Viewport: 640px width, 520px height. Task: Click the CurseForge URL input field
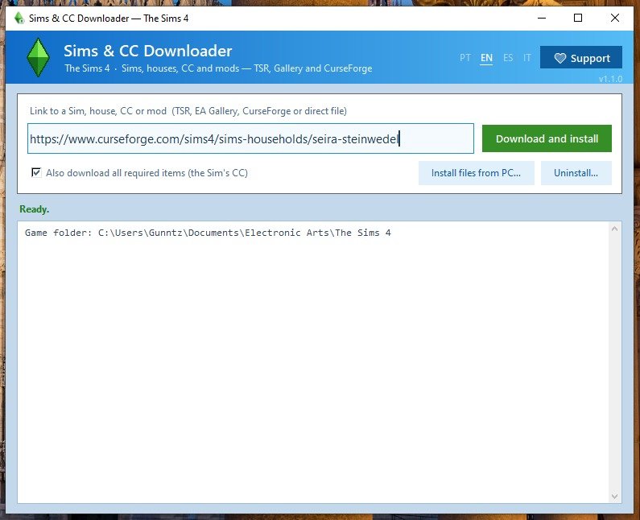coord(250,138)
